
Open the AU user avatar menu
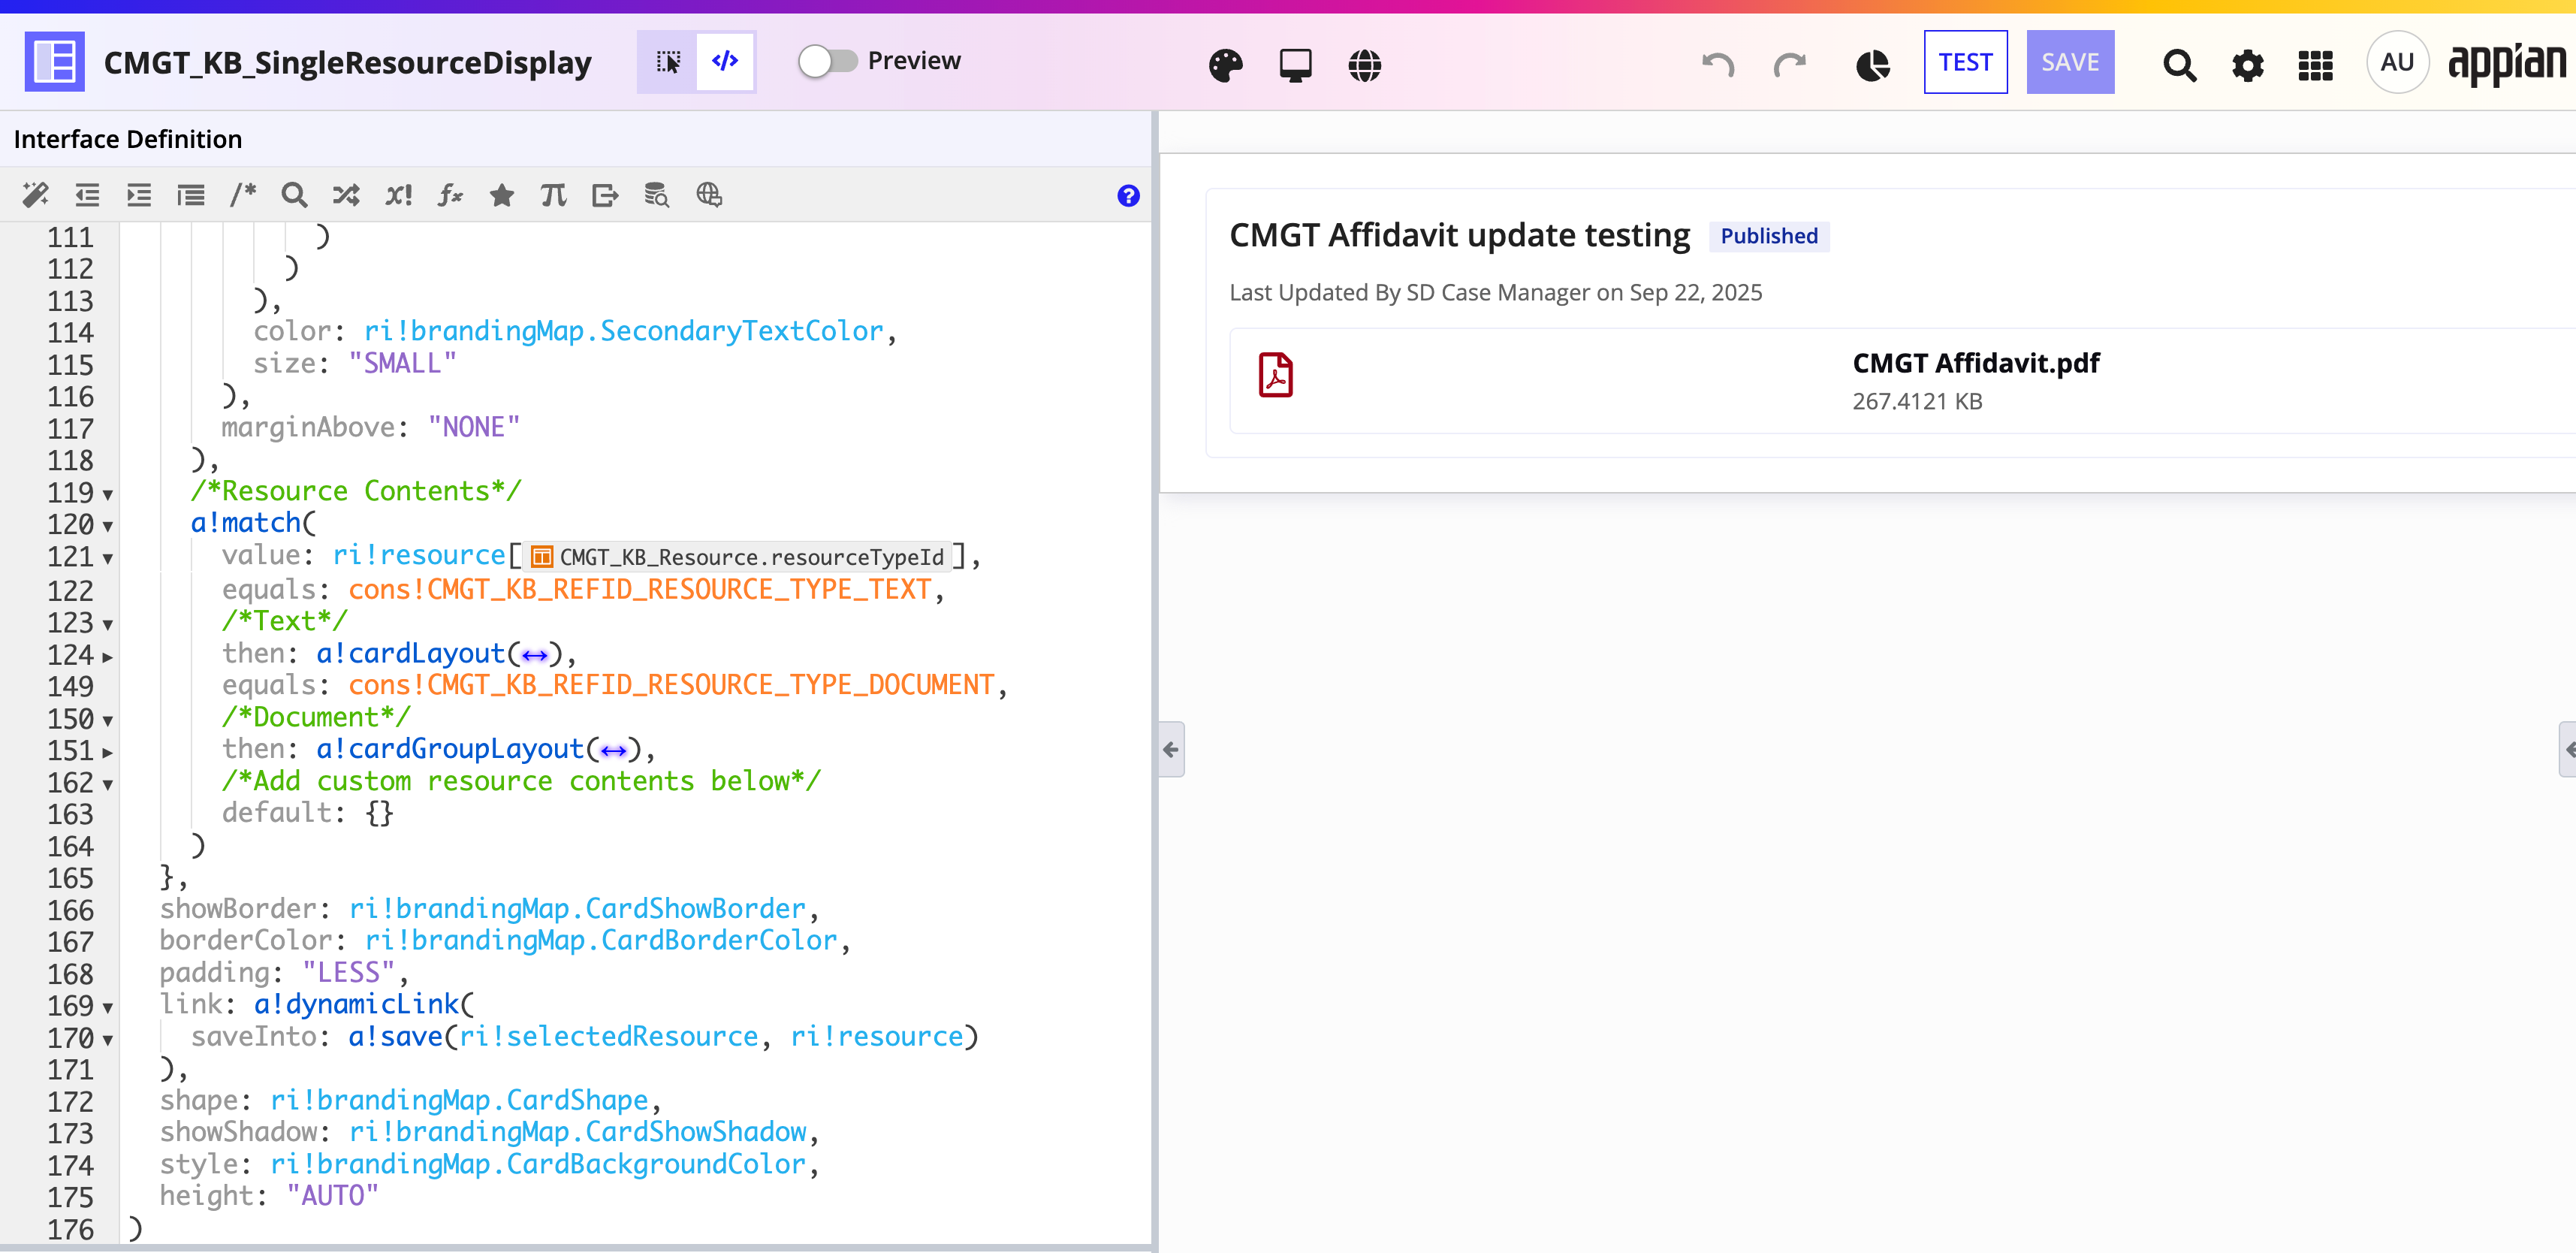[2397, 62]
